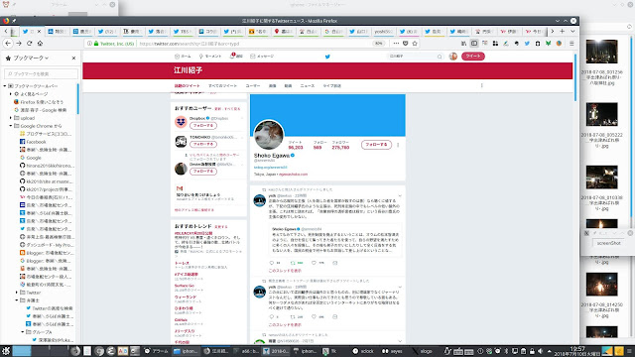Focus the bookmarks search field
Viewport: 635px width, 357px height.
tap(41, 74)
